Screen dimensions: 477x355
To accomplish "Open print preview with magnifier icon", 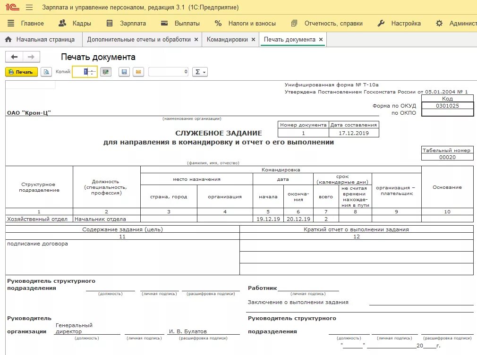I will [x=46, y=72].
